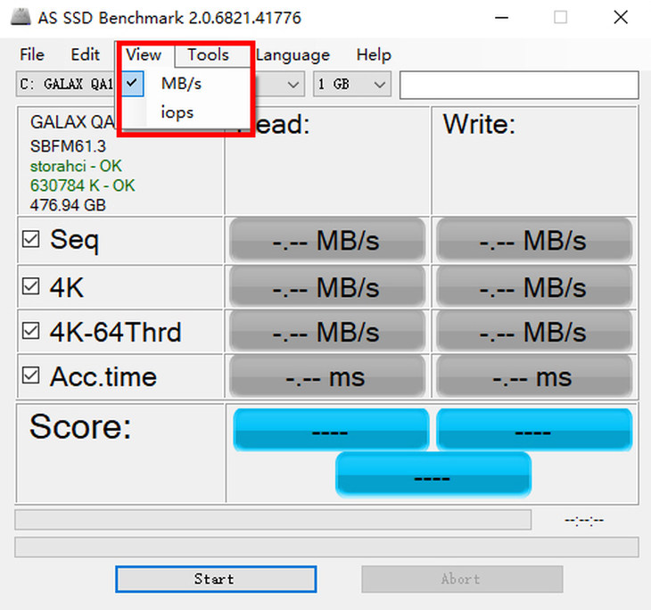Click the empty text field beside 1 GB

tap(519, 85)
